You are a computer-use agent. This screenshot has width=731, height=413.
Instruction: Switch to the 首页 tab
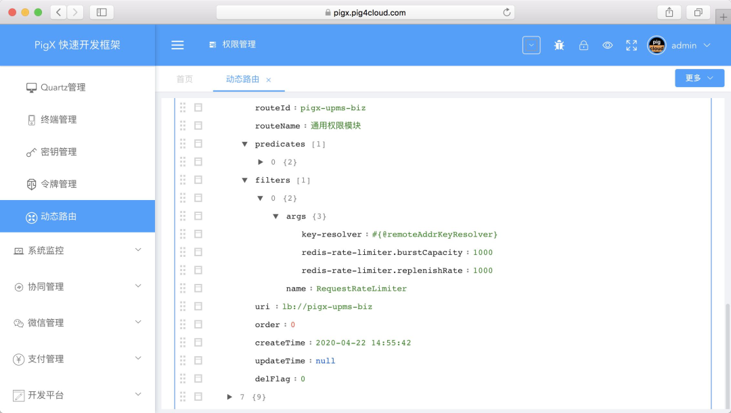coord(185,78)
